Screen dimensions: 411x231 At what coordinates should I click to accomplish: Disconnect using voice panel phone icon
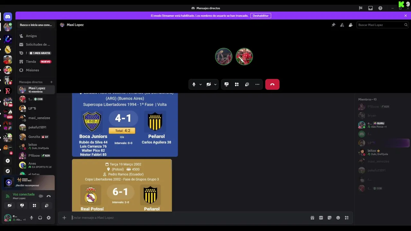click(48, 196)
